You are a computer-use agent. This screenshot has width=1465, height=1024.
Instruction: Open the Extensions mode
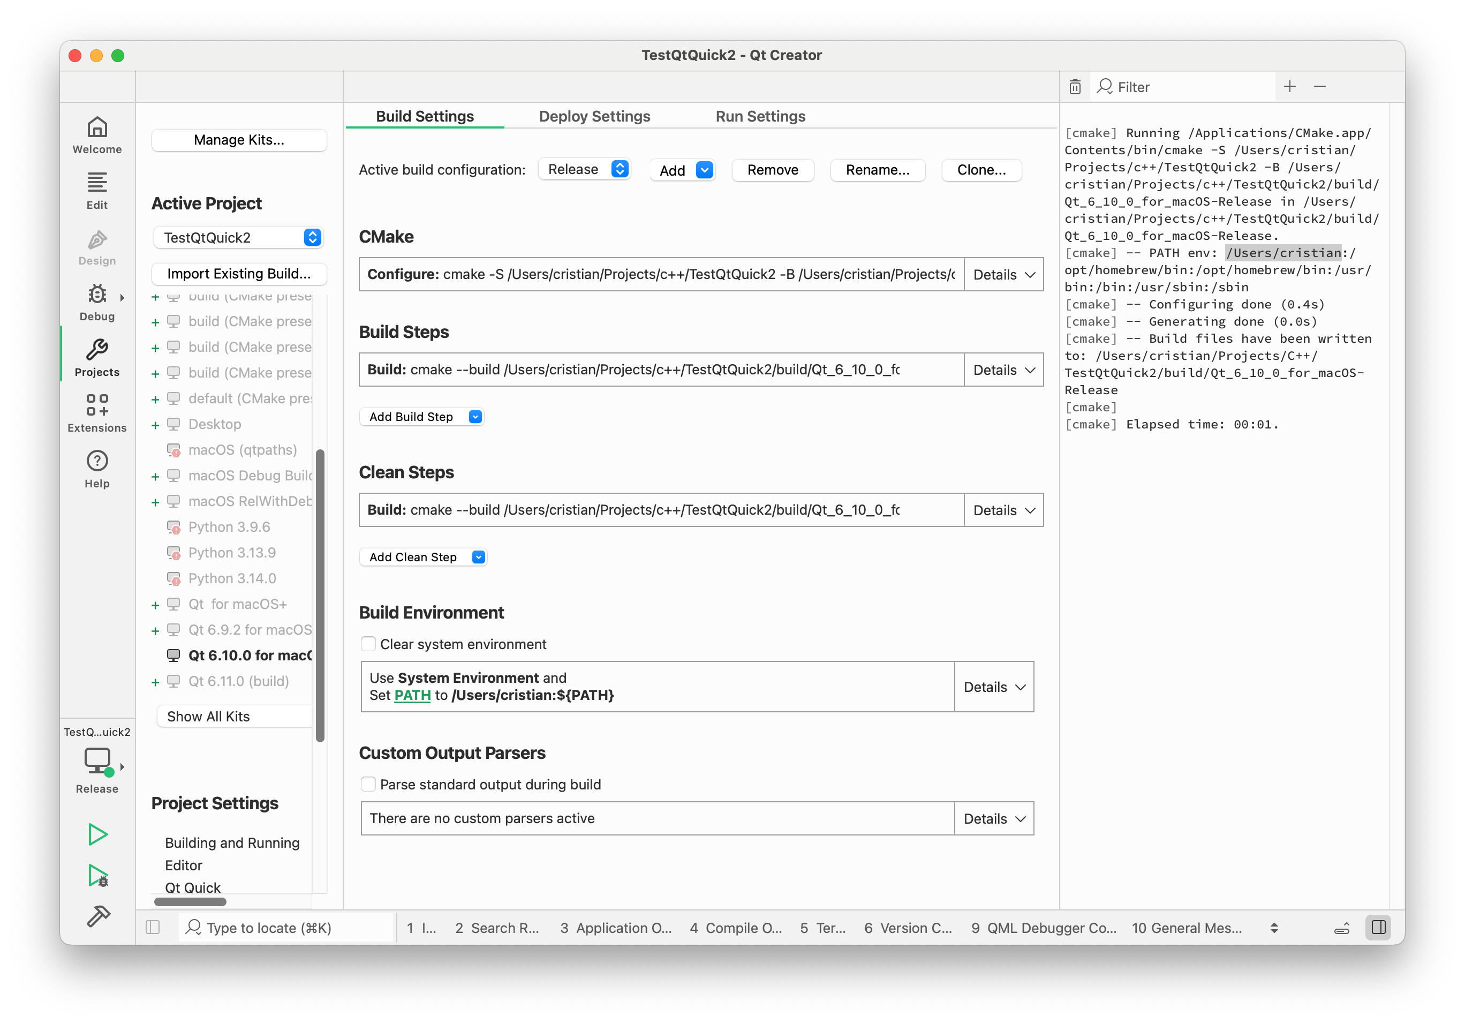pyautogui.click(x=97, y=413)
